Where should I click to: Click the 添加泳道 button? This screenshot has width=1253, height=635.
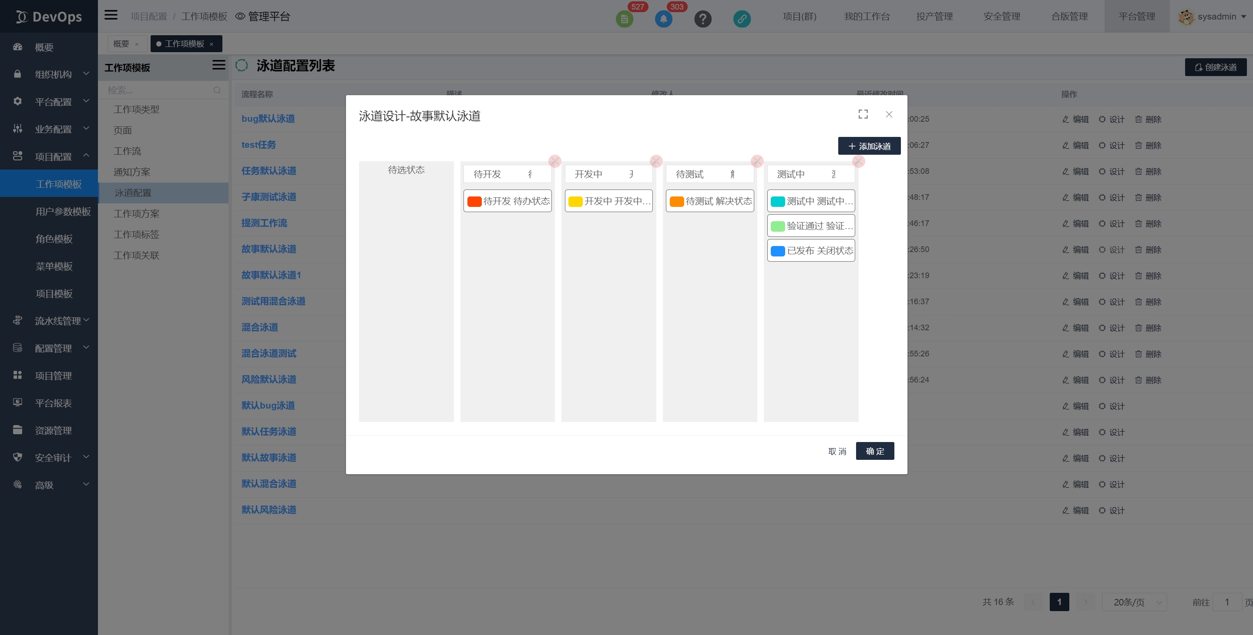(869, 146)
